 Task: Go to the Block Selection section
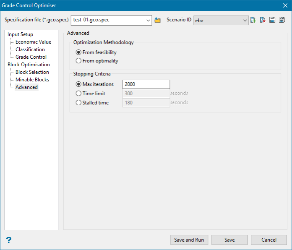pyautogui.click(x=32, y=72)
